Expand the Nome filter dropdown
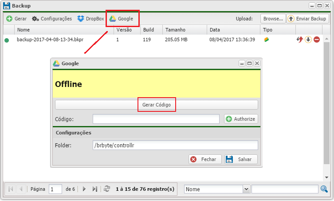The image size is (334, 201). coord(247,189)
